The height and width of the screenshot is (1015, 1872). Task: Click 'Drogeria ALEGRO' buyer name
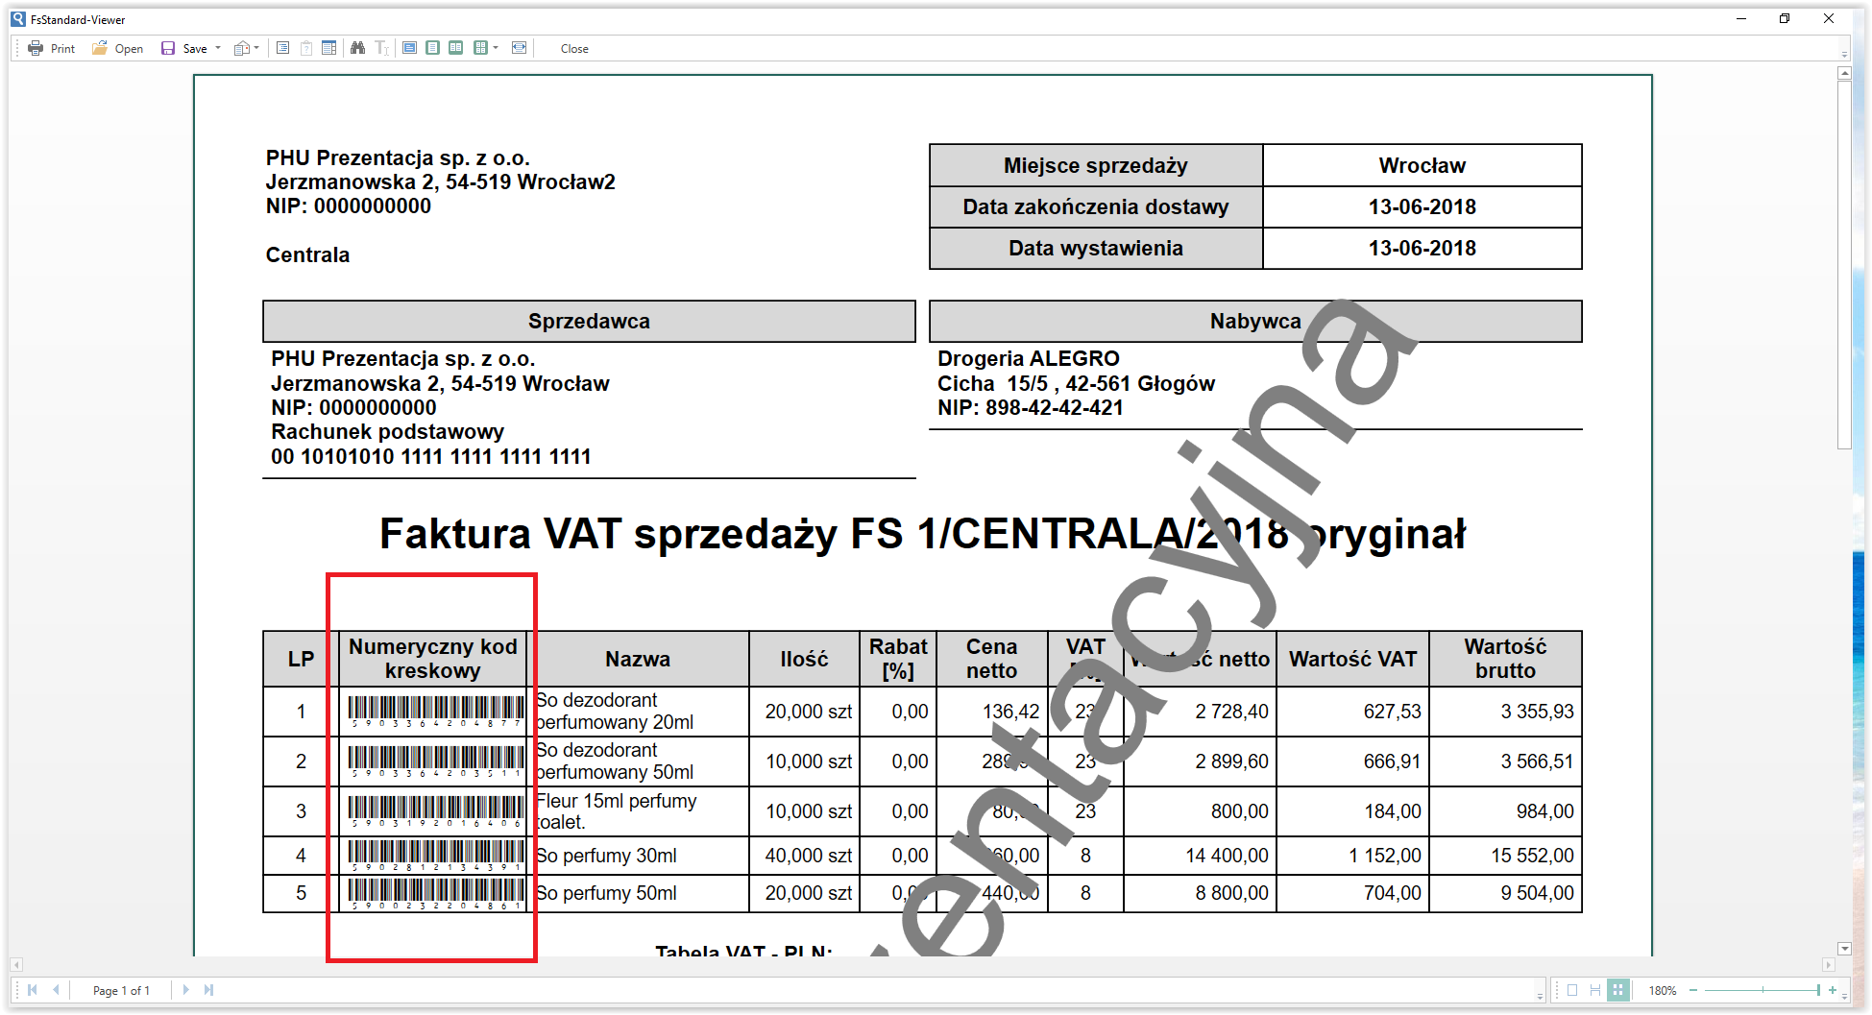(x=1029, y=359)
